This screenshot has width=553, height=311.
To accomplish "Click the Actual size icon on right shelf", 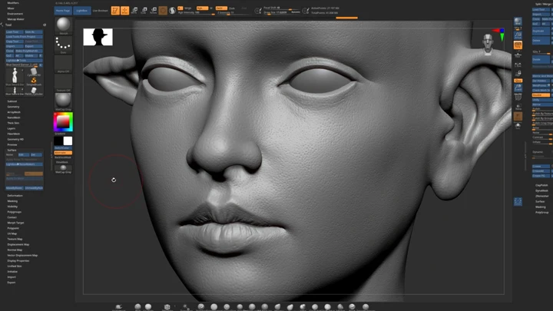I will click(518, 35).
